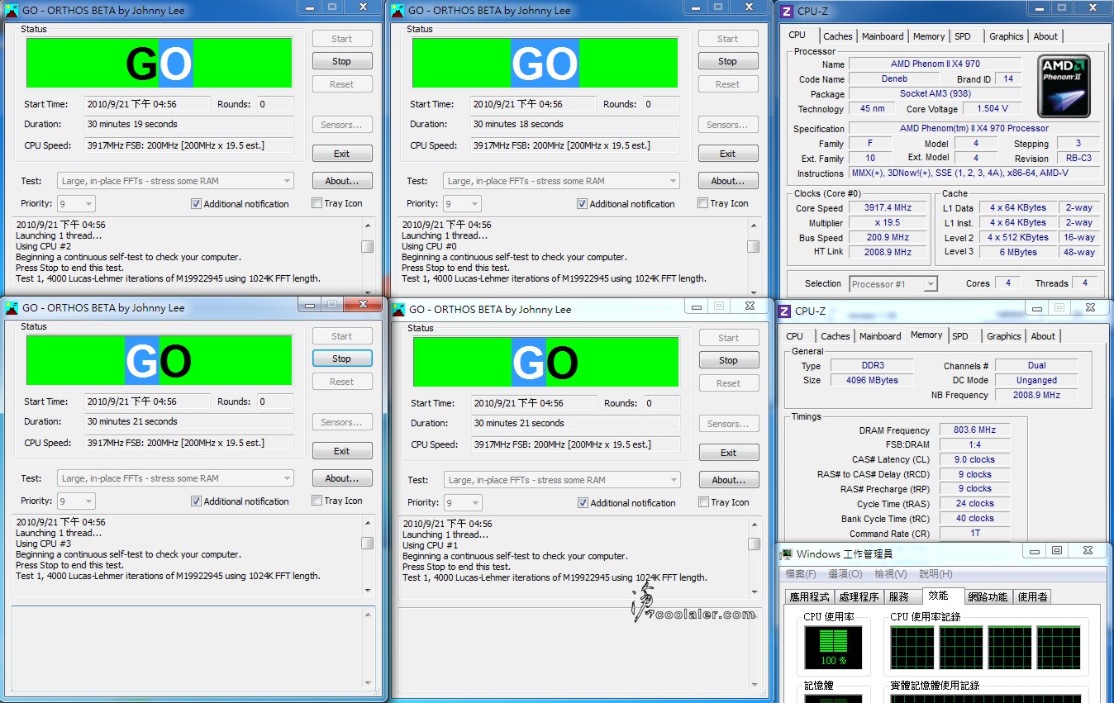
Task: Open the Priority dropdown in the CPU #0 ORTHOS window
Action: pos(462,204)
